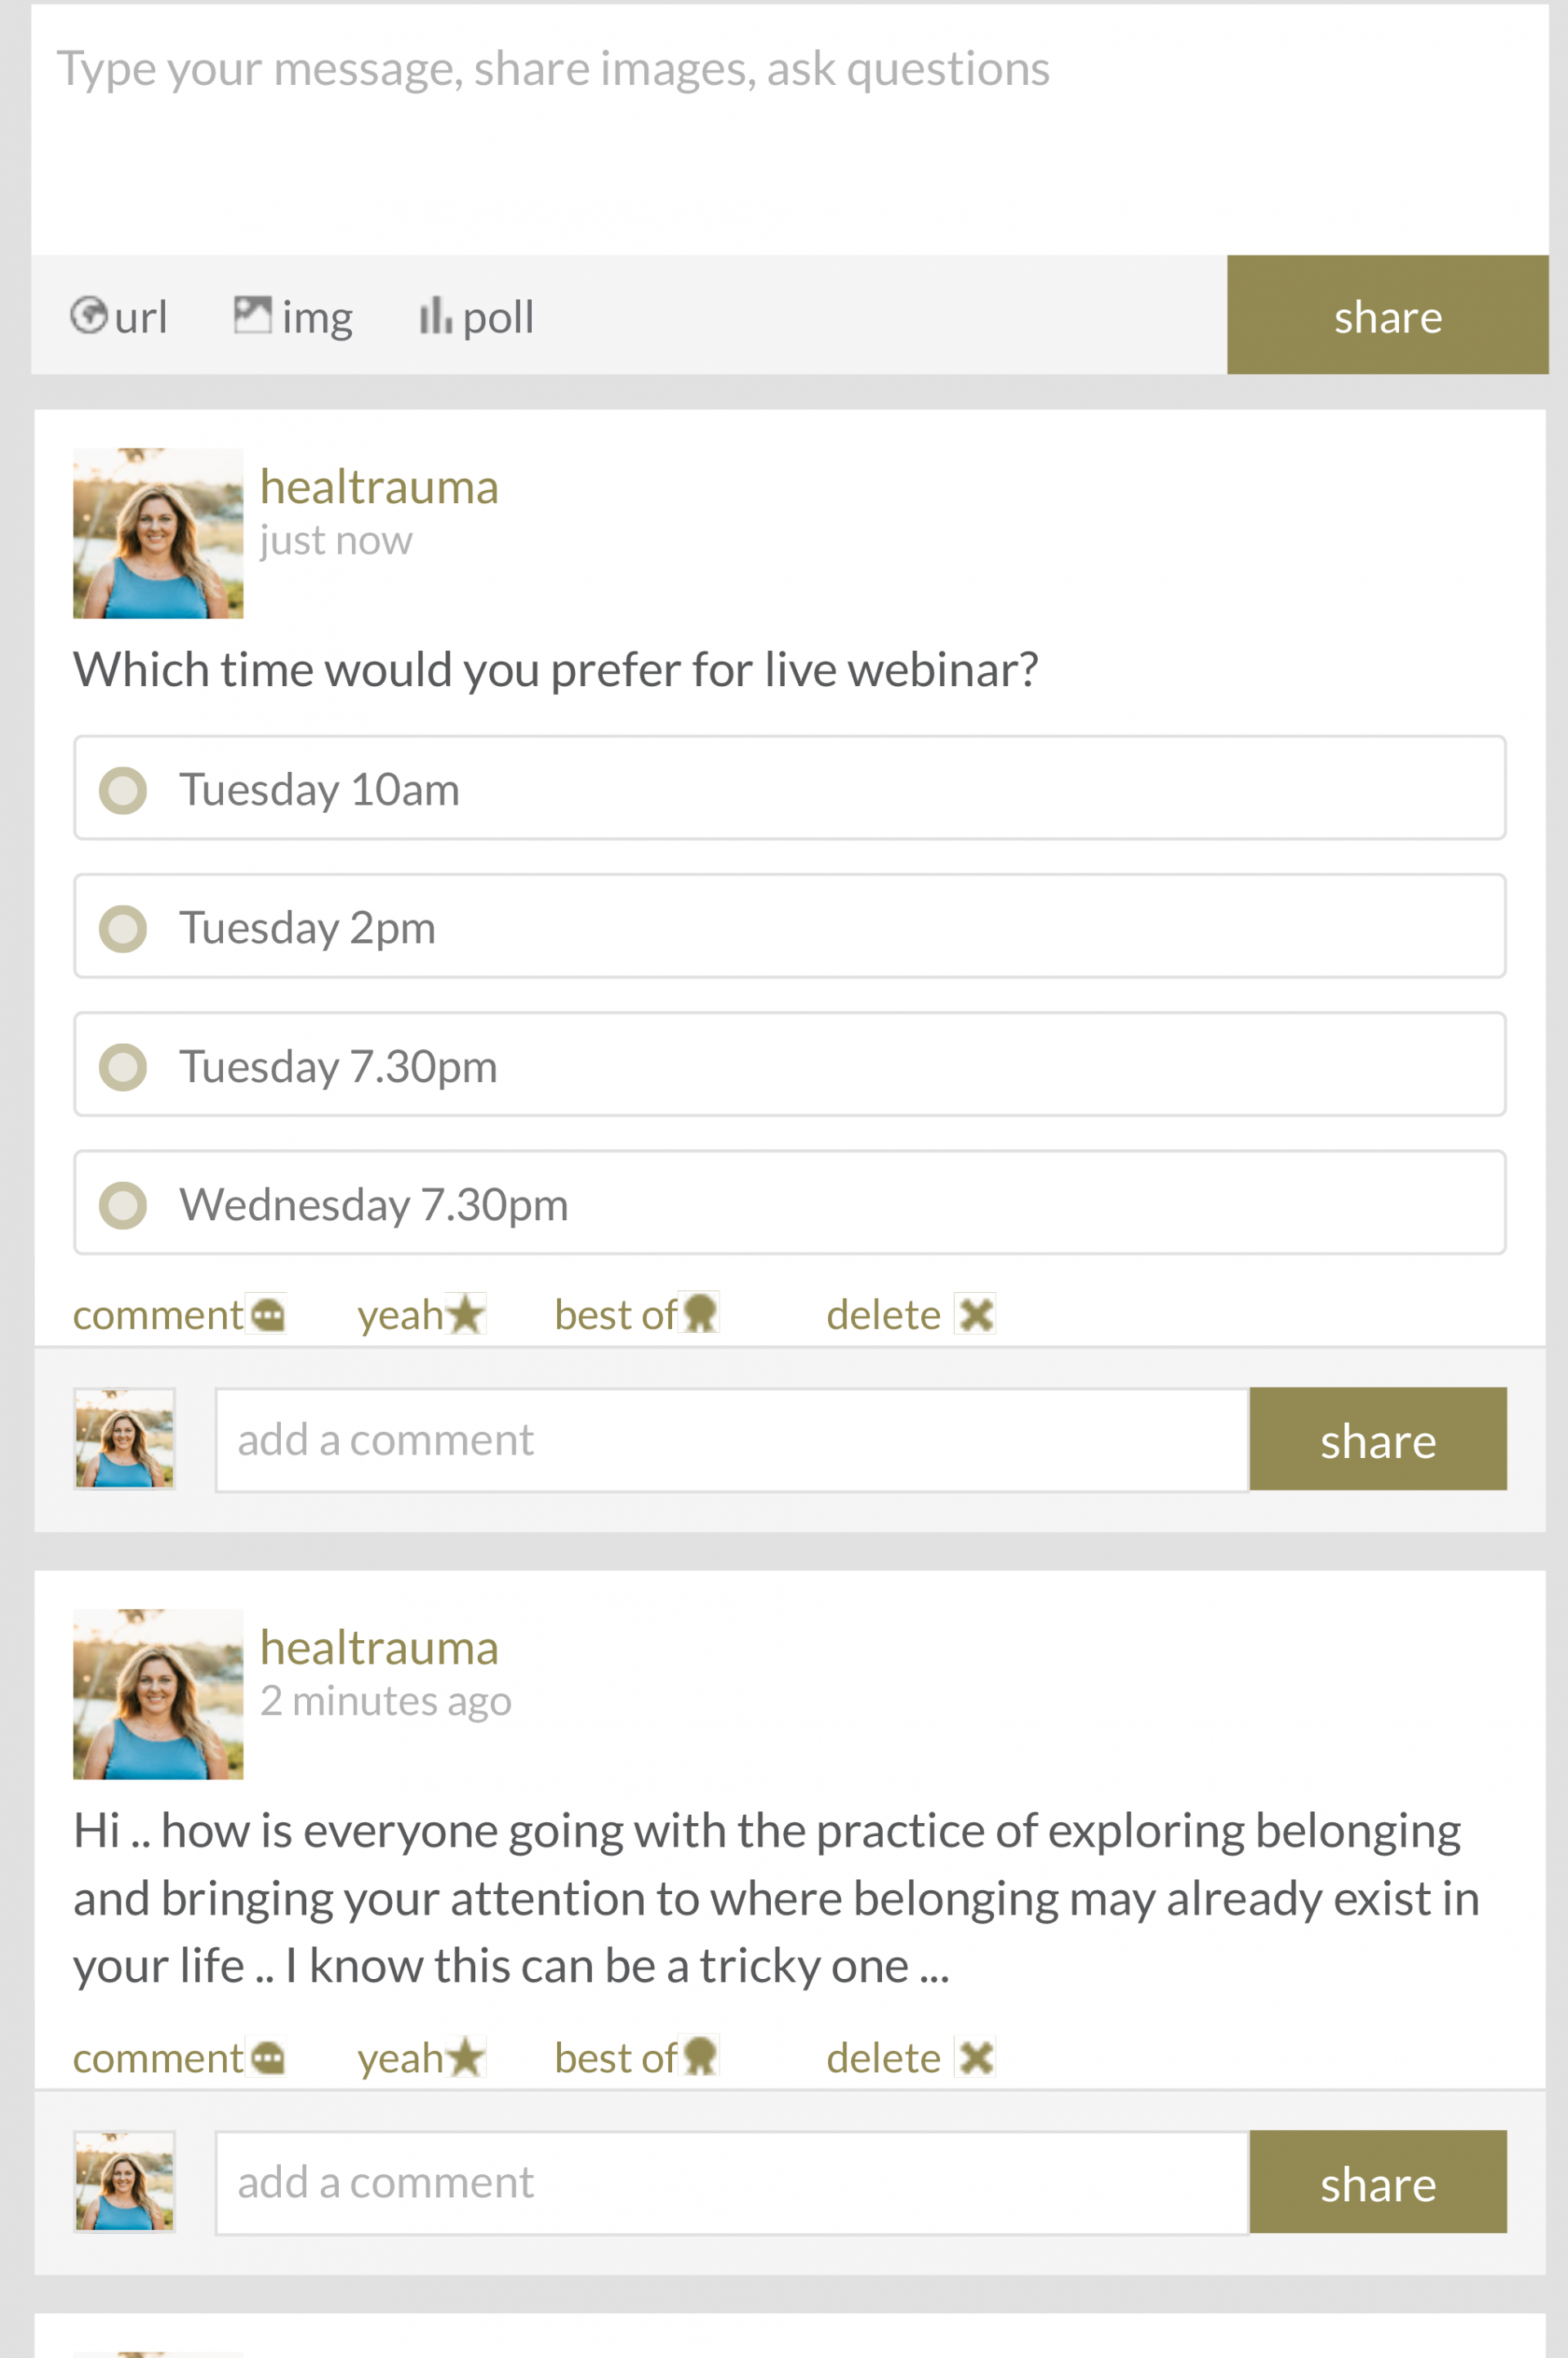Share the new message at top

point(1387,315)
